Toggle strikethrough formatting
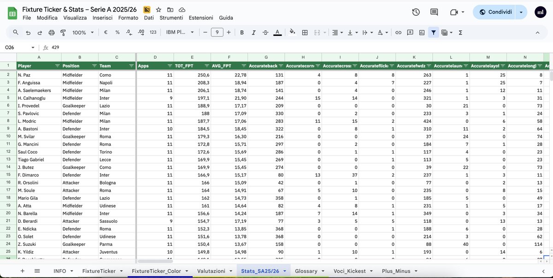Image resolution: width=553 pixels, height=278 pixels. [x=265, y=32]
